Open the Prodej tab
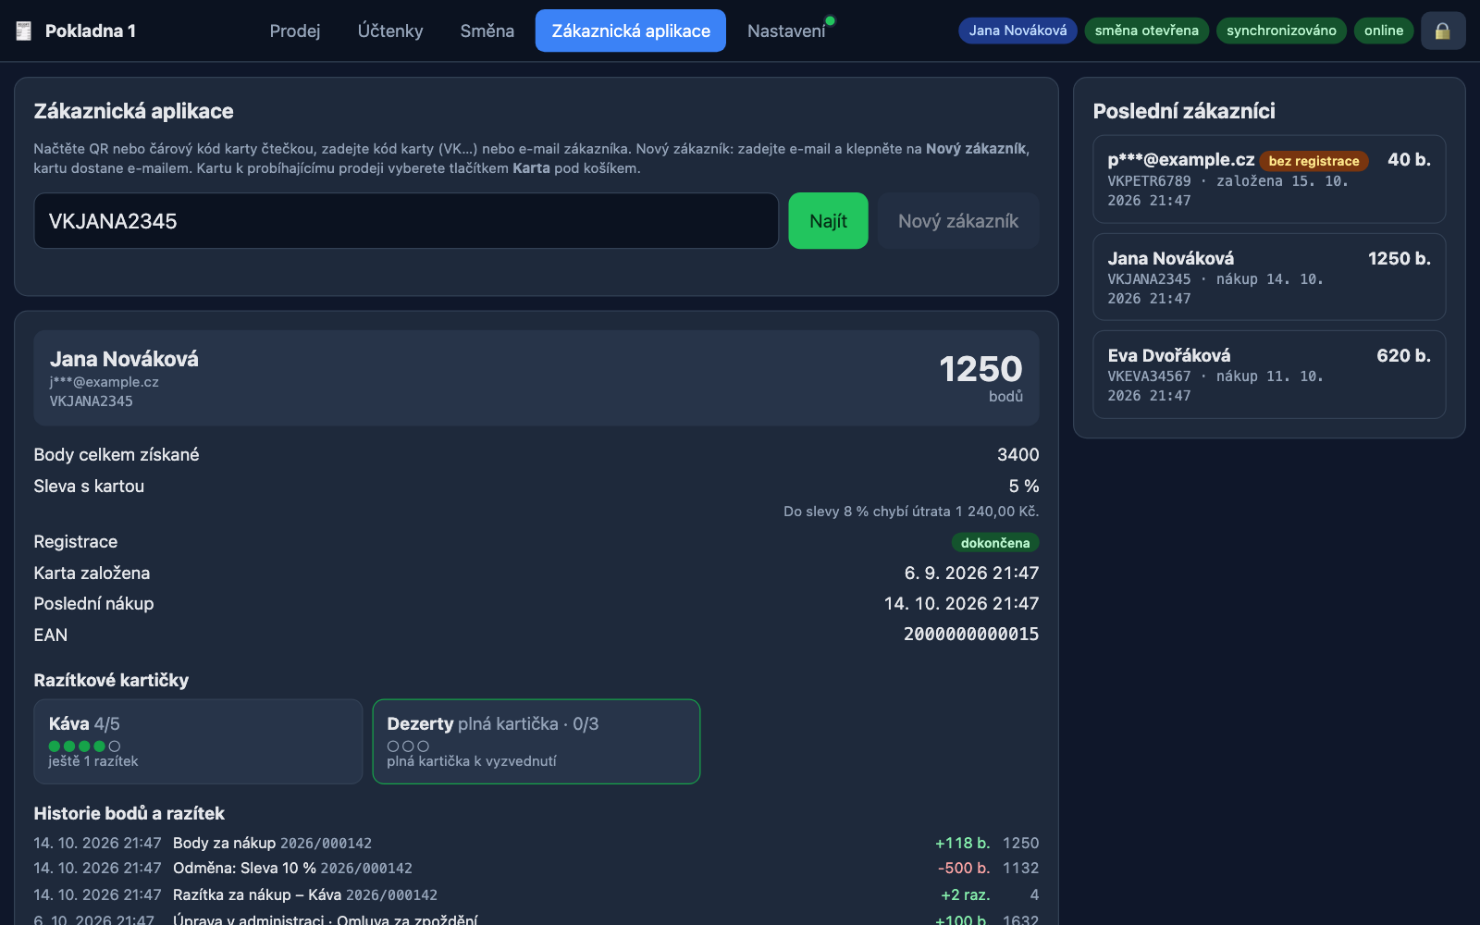The image size is (1480, 925). [x=295, y=31]
